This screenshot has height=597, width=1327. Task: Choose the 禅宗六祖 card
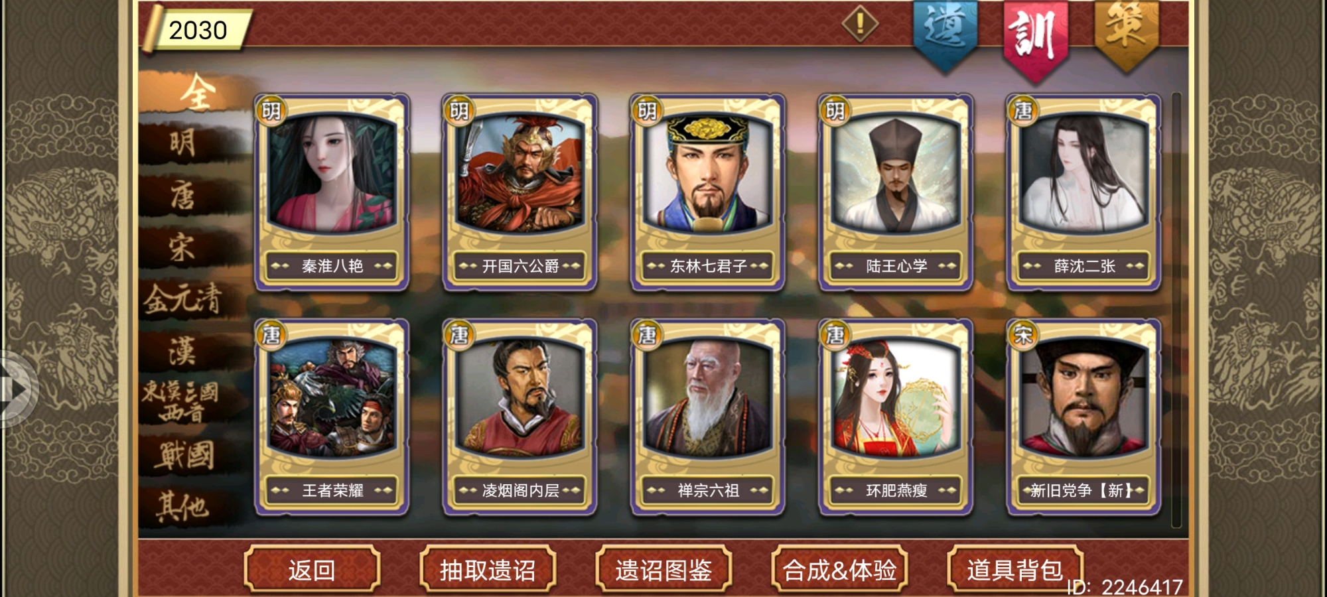click(708, 417)
